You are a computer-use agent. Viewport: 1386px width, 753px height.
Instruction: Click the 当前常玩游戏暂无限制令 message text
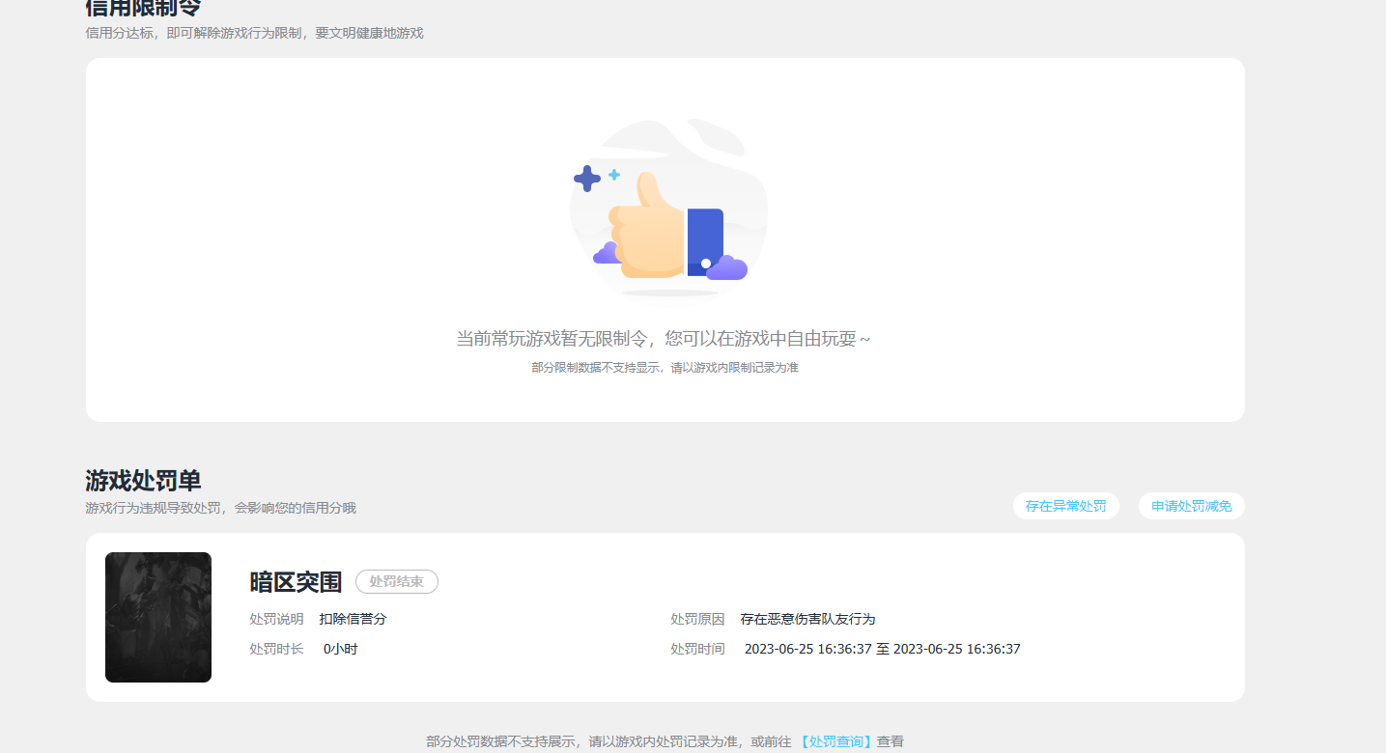pos(666,339)
